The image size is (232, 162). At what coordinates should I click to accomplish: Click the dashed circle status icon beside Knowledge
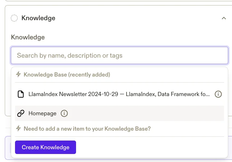point(14,18)
